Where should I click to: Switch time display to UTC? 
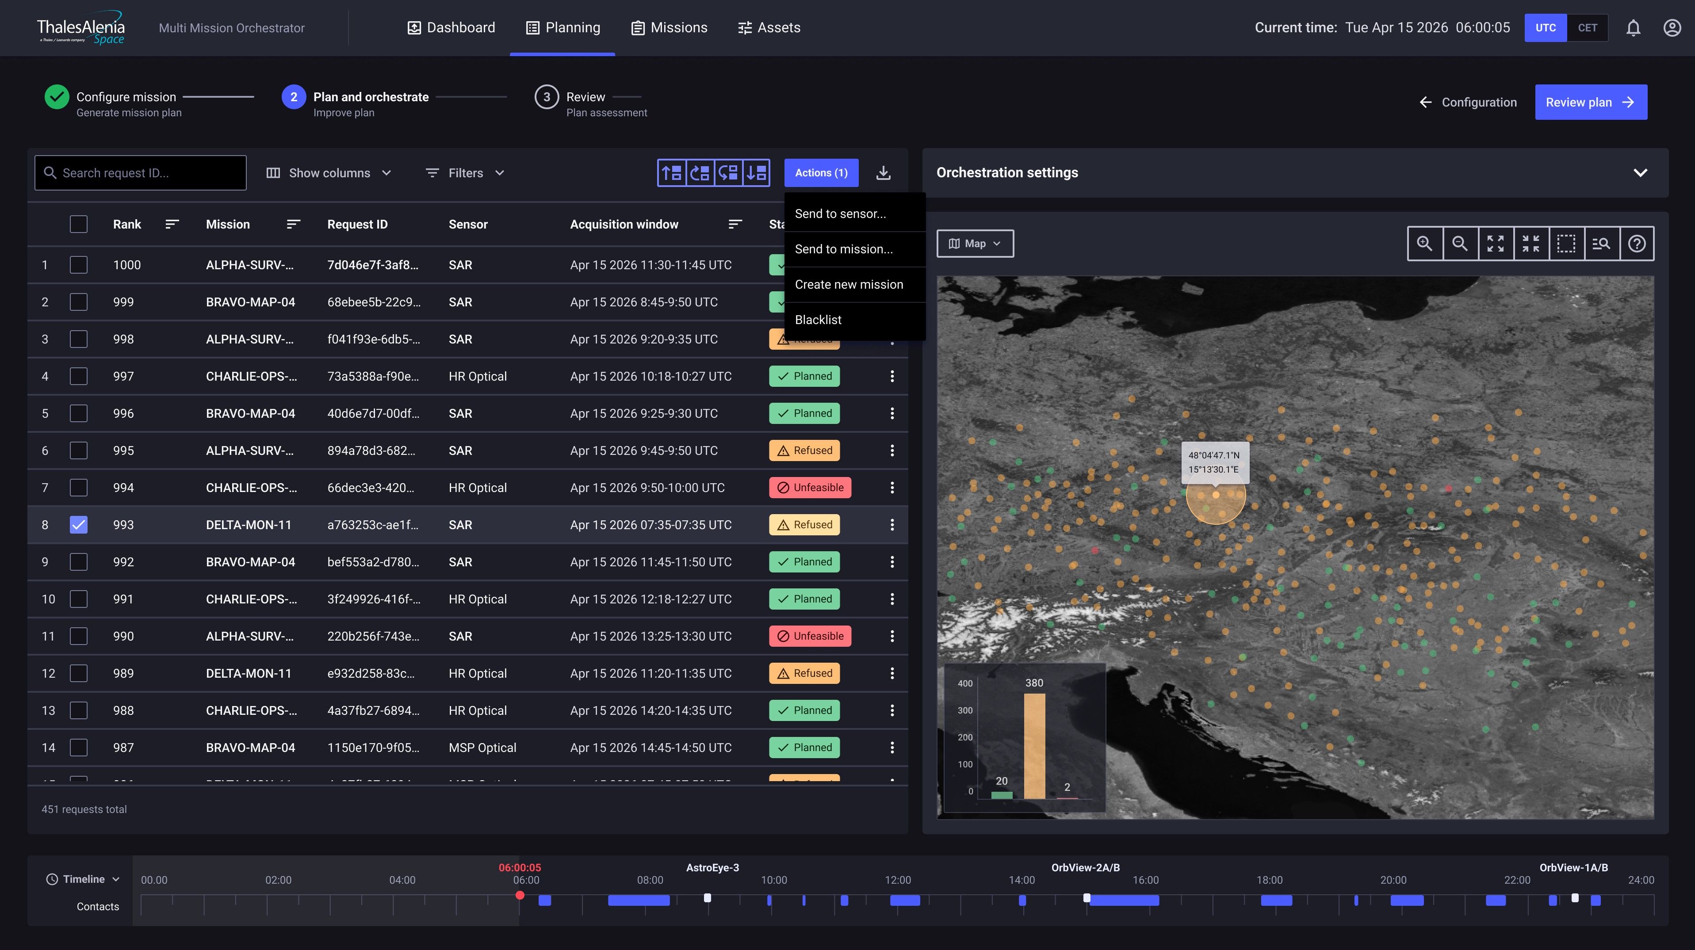pyautogui.click(x=1546, y=28)
